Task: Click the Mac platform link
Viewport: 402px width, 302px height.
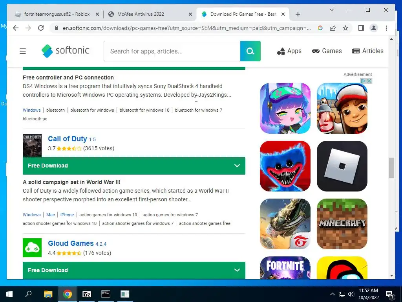Action: (x=51, y=215)
